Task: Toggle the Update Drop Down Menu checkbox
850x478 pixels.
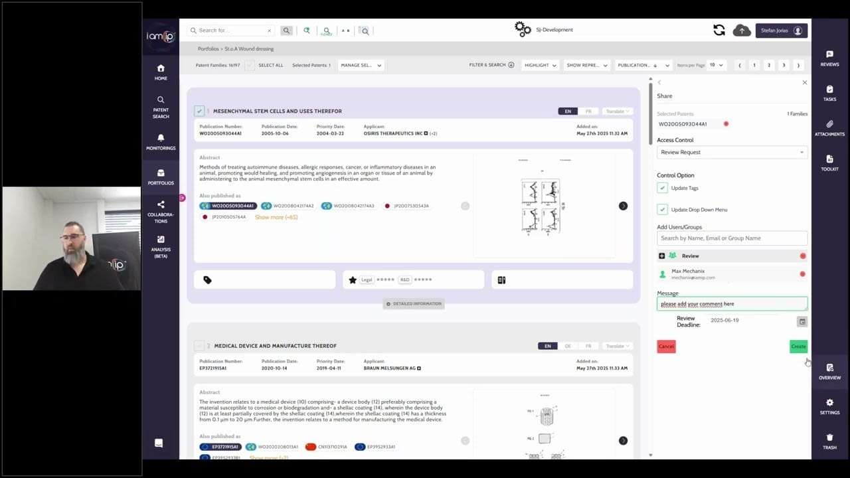Action: pos(662,209)
